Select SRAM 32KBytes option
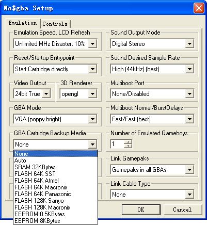The height and width of the screenshot is (225, 207). [55, 167]
